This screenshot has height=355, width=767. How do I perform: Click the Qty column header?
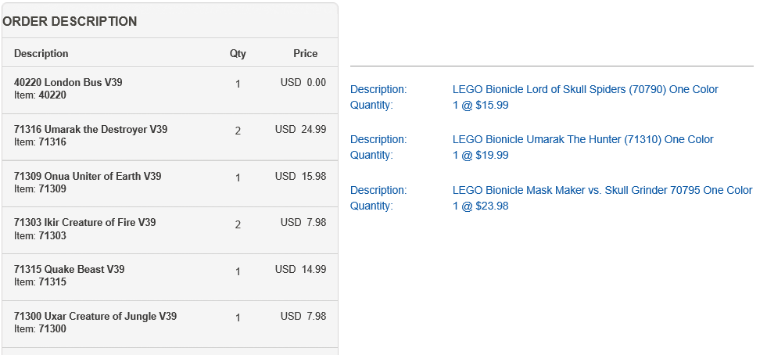click(238, 54)
